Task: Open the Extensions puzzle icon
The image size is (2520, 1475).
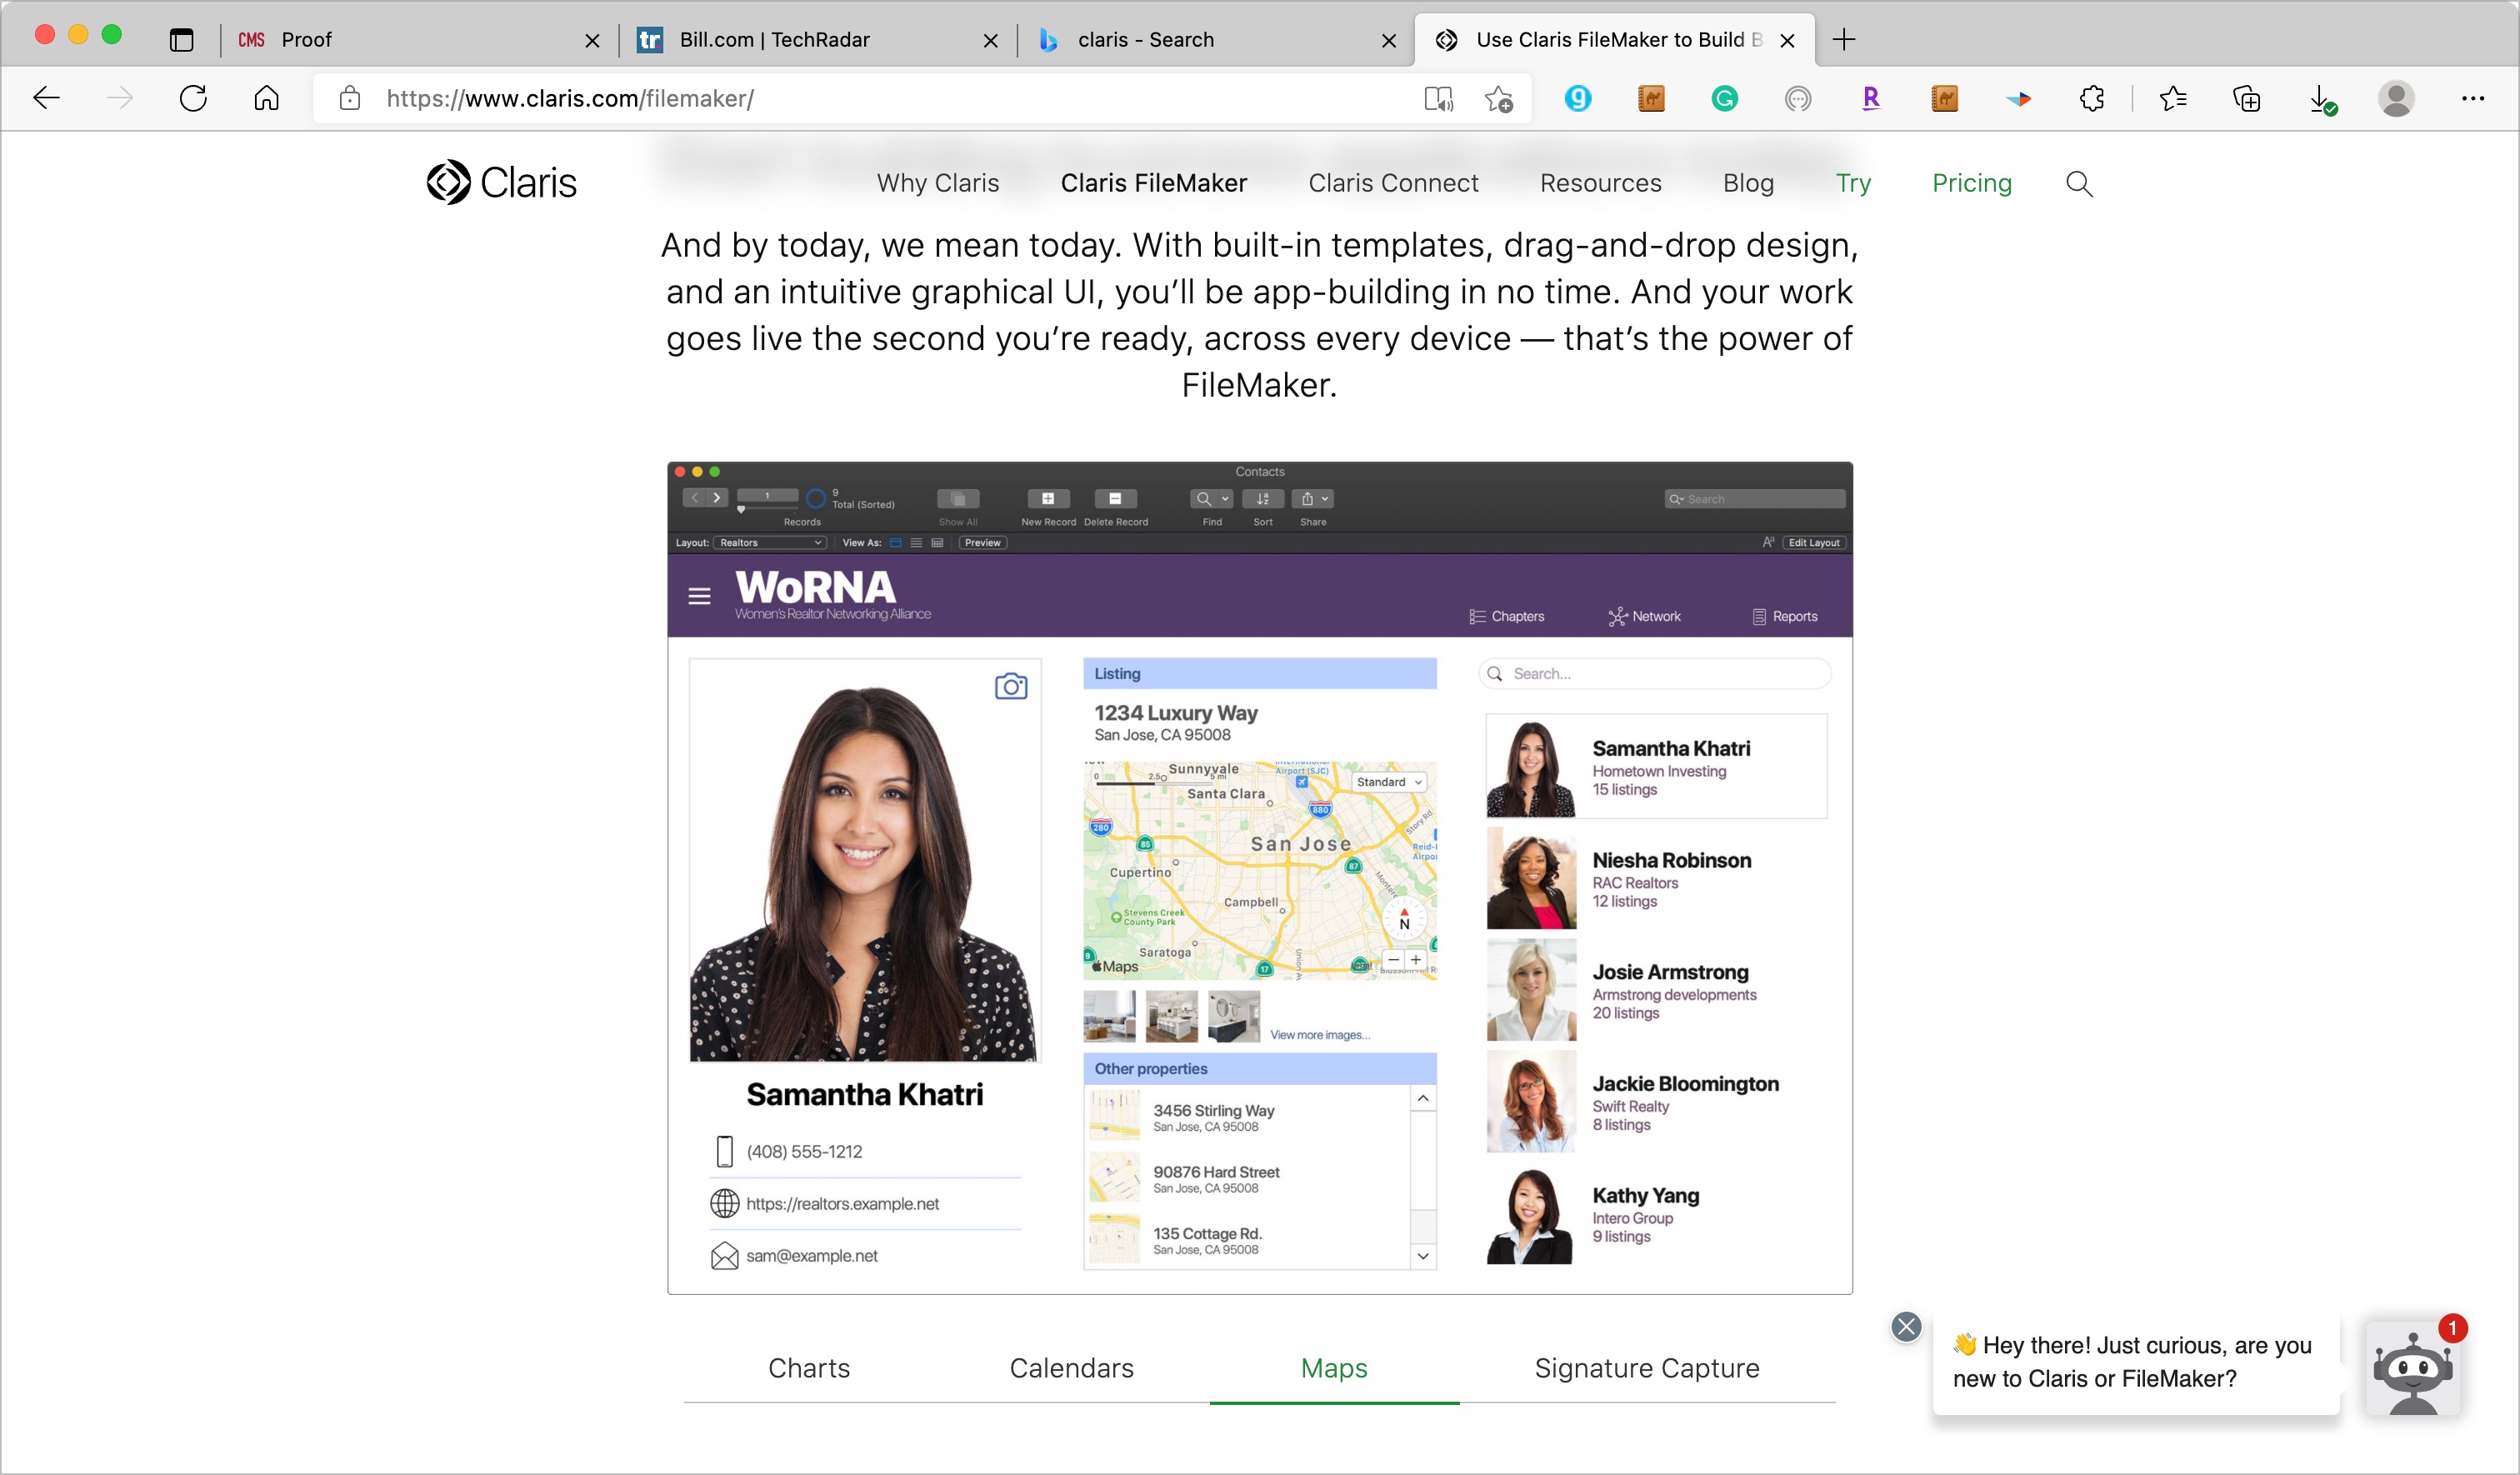Action: coord(2092,98)
